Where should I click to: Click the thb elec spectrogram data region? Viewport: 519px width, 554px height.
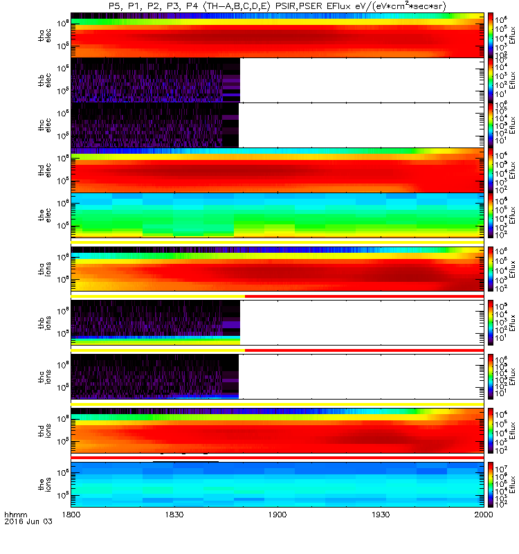click(155, 80)
